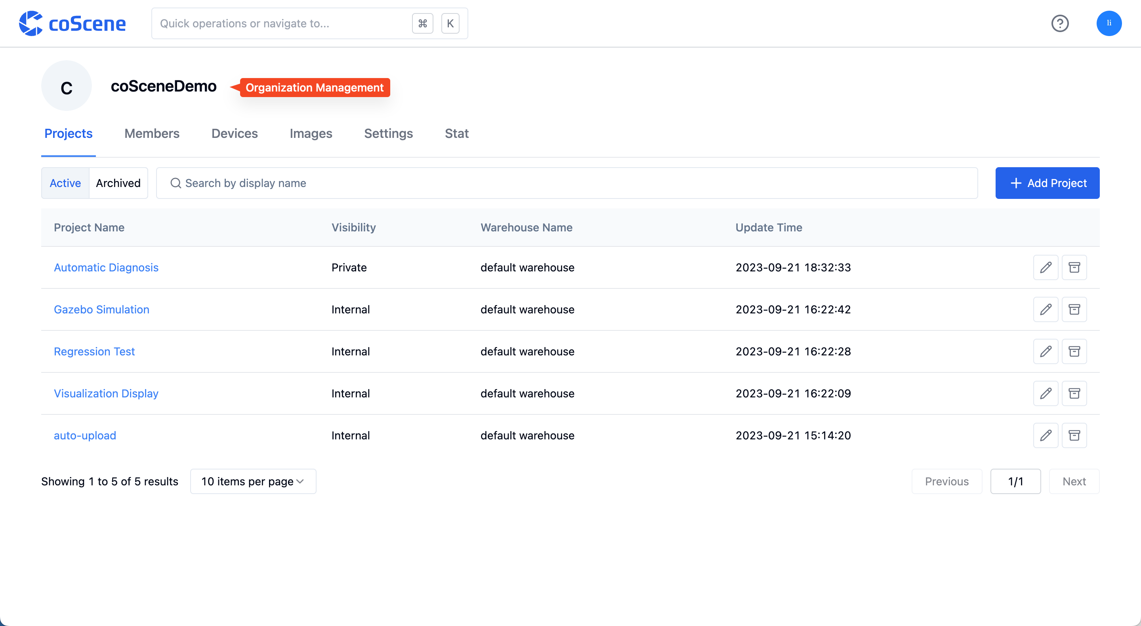The image size is (1141, 626).
Task: Click the coSceneDemo organization avatar
Action: coord(67,86)
